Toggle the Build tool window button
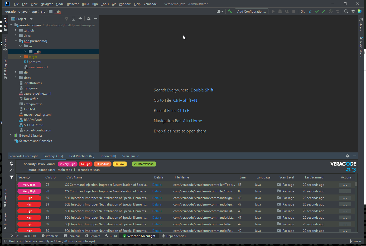366x246 pixels. click(x=111, y=236)
